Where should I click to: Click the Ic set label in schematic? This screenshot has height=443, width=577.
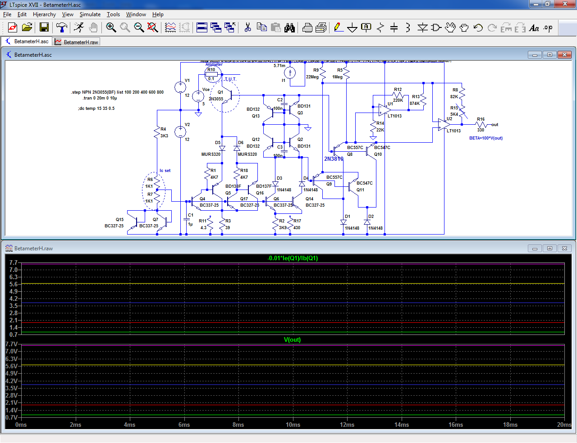click(165, 171)
